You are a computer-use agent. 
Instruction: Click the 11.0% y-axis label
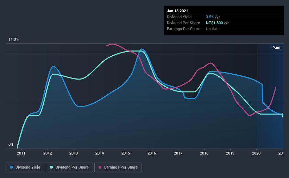coord(13,40)
